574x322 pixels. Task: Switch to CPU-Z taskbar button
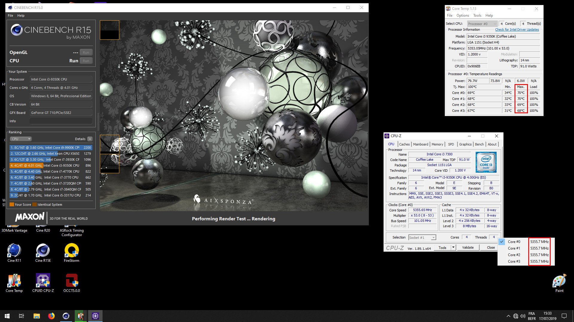click(95, 316)
